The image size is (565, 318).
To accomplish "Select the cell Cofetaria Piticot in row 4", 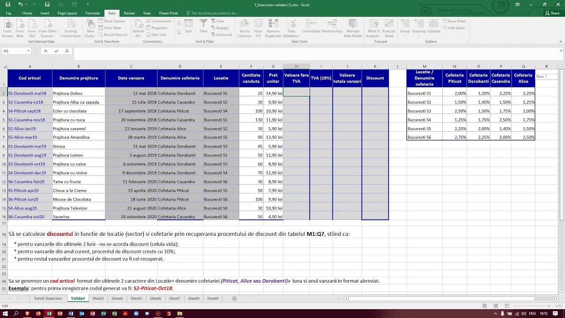I will (180, 111).
